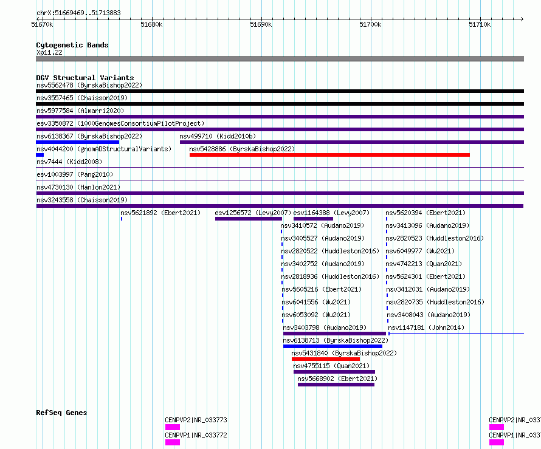Open the nsv3403798 (Audano2019) label
Viewport: 541px width, 449px height.
click(x=325, y=327)
